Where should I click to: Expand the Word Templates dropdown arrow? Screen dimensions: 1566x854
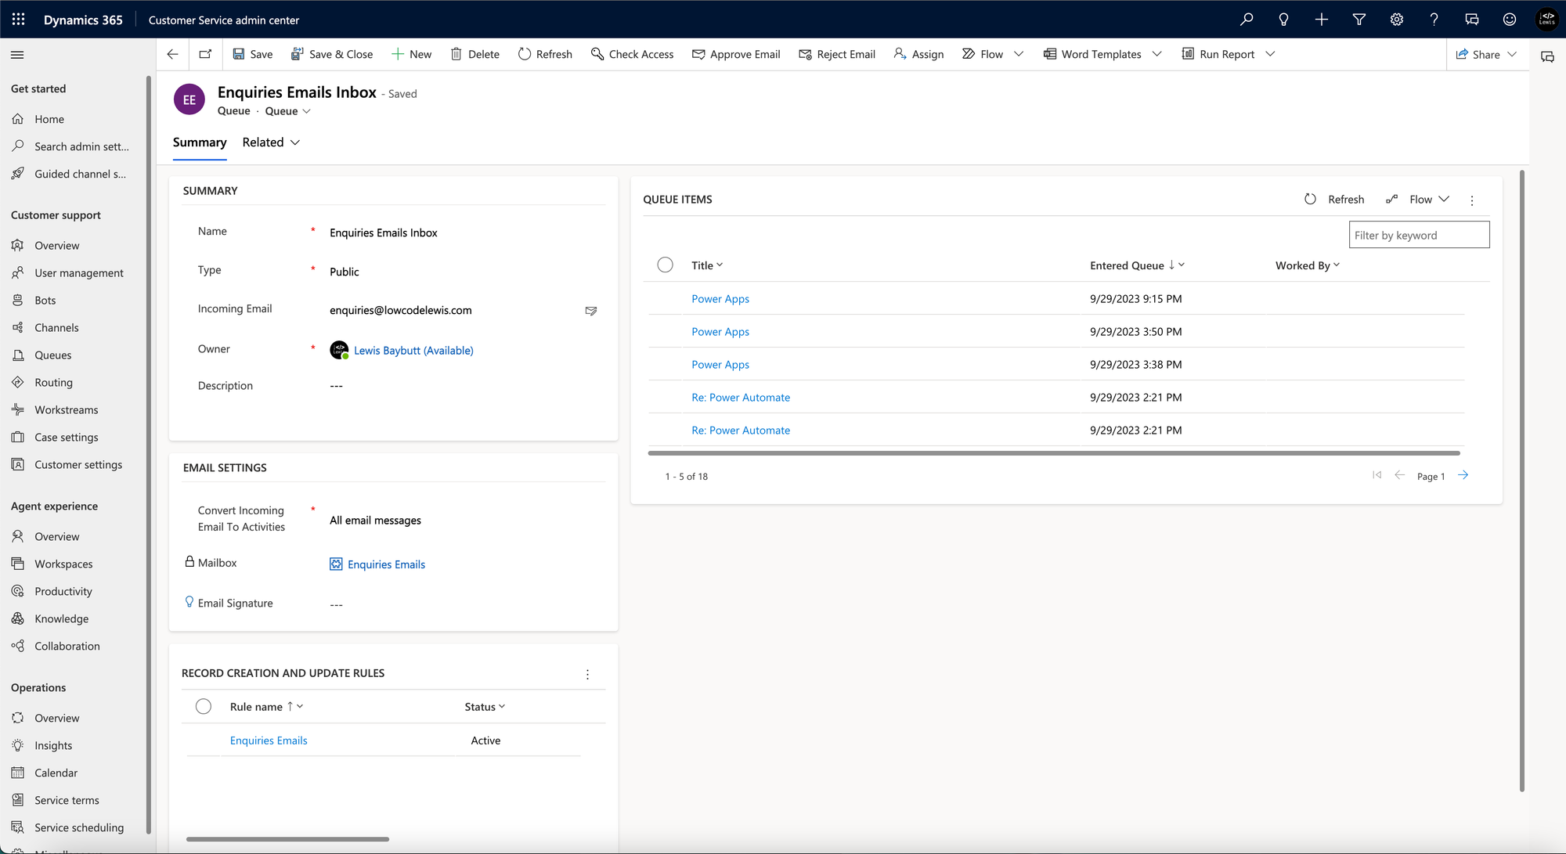coord(1157,54)
